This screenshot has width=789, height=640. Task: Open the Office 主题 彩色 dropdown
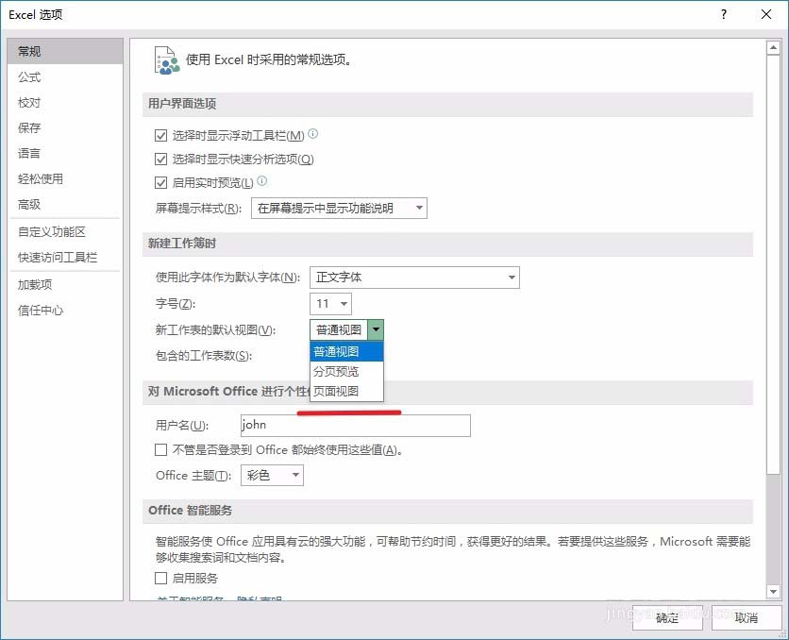coord(272,475)
